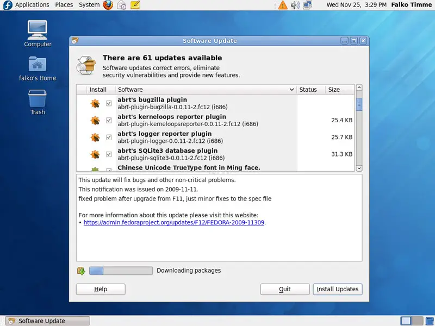Screen dimensions: 435x326
Task: Select the abrt's SQLite3 database plugin row
Action: tap(215, 154)
